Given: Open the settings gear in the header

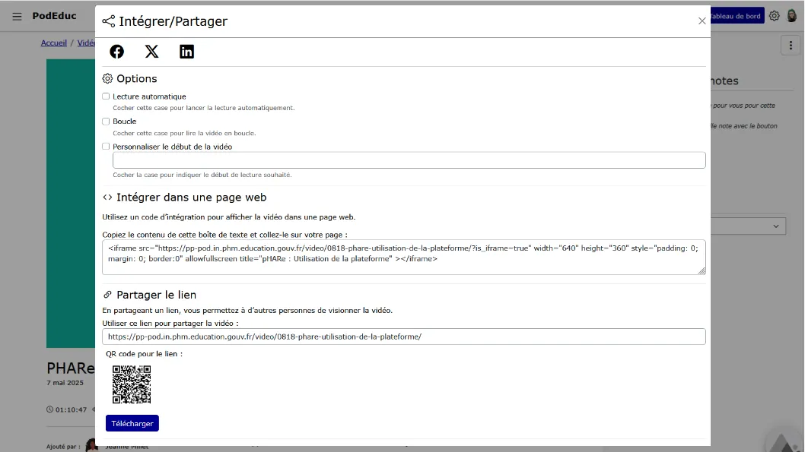Looking at the screenshot, I should 775,16.
